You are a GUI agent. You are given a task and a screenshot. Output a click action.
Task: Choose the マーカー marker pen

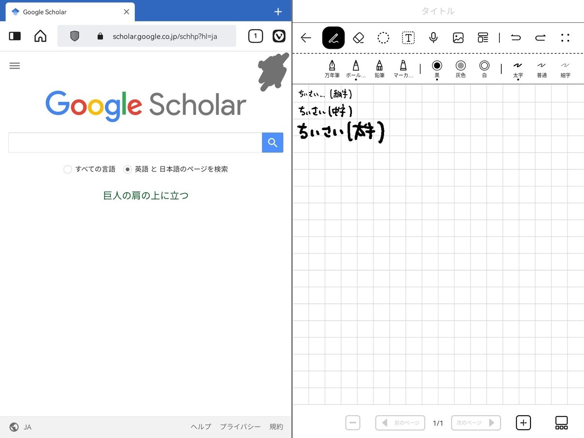pyautogui.click(x=403, y=69)
